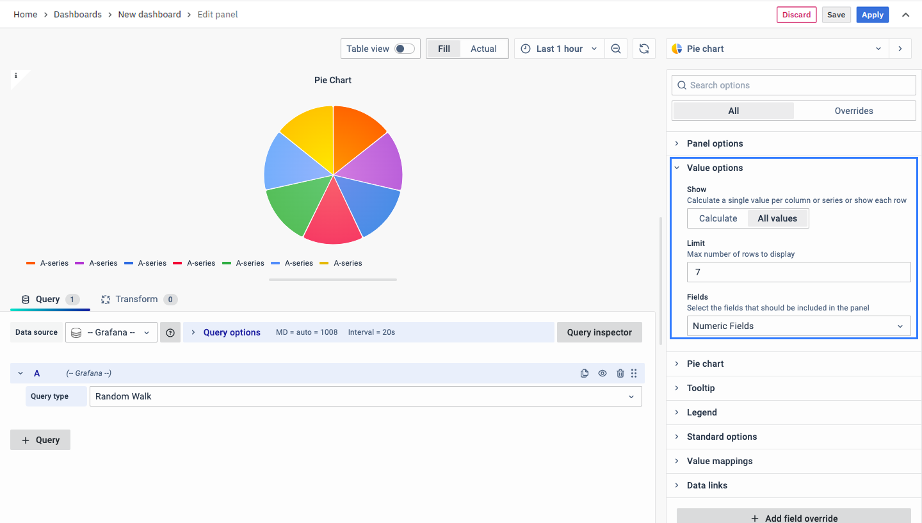Click the panel info icon in the corner
The width and height of the screenshot is (922, 523).
tap(16, 76)
